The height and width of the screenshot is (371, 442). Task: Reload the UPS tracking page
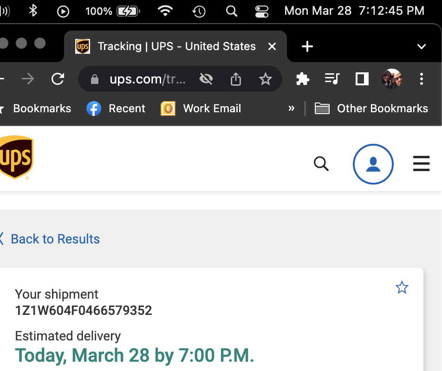(x=58, y=79)
